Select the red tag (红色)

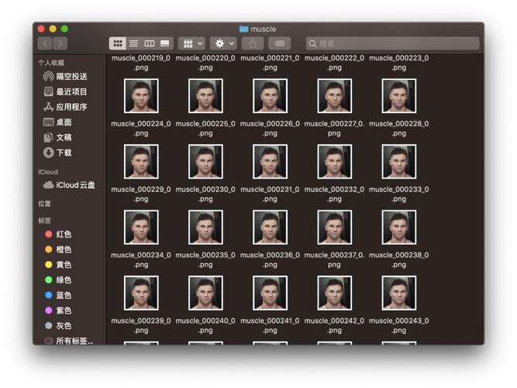(58, 234)
